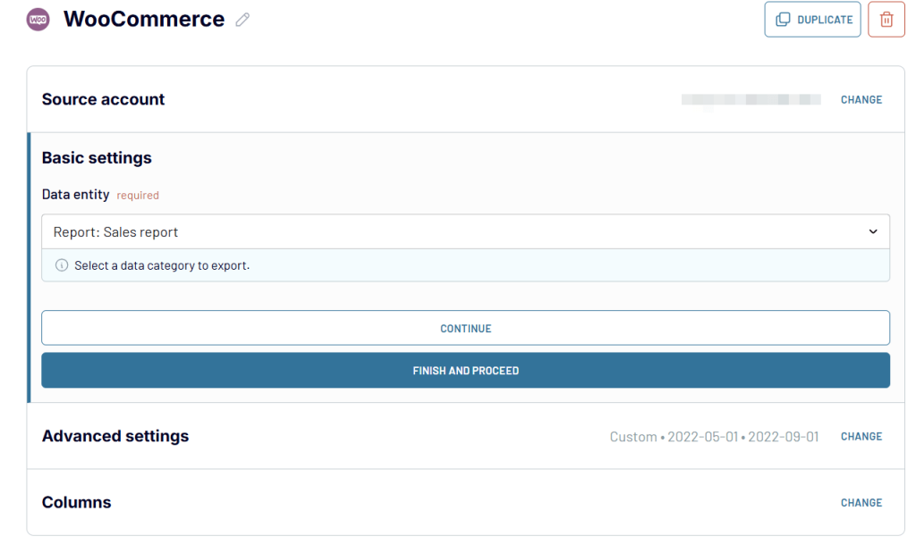Click the Duplicate button

point(812,20)
